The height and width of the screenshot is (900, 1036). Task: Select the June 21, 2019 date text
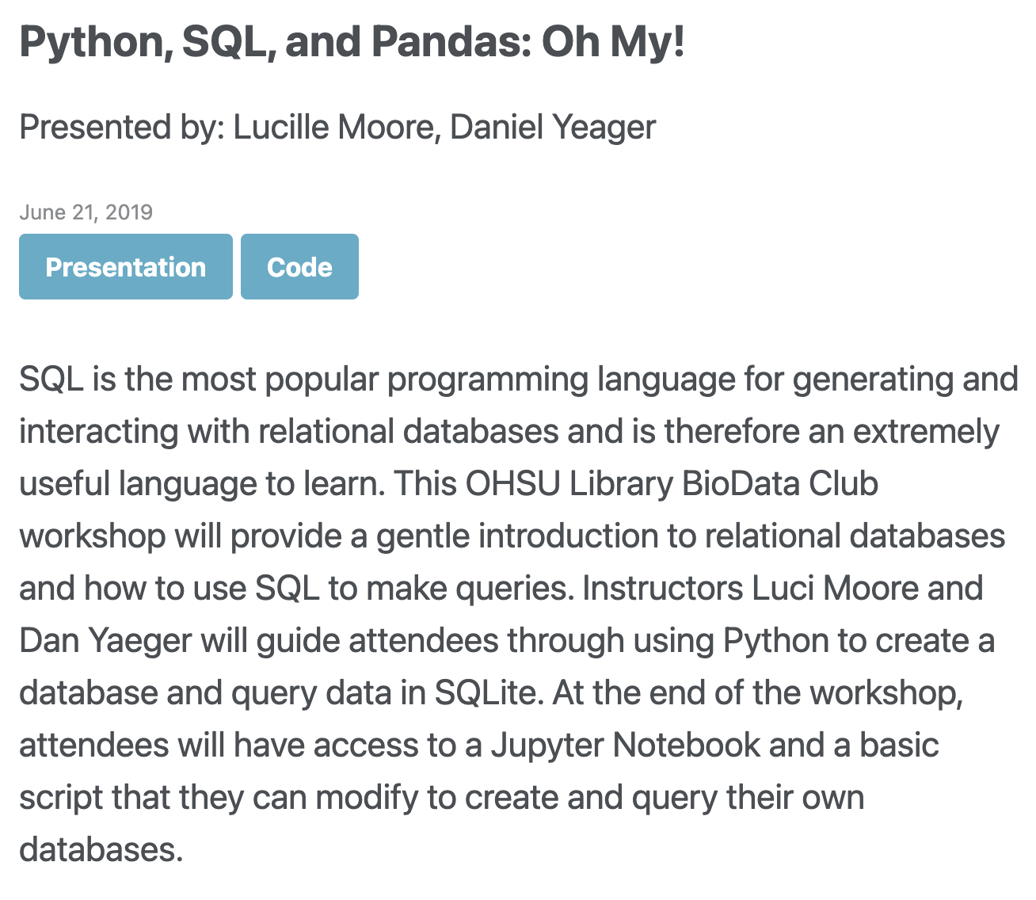(x=86, y=212)
